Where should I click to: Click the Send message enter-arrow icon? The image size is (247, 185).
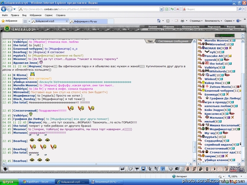[x=122, y=169]
